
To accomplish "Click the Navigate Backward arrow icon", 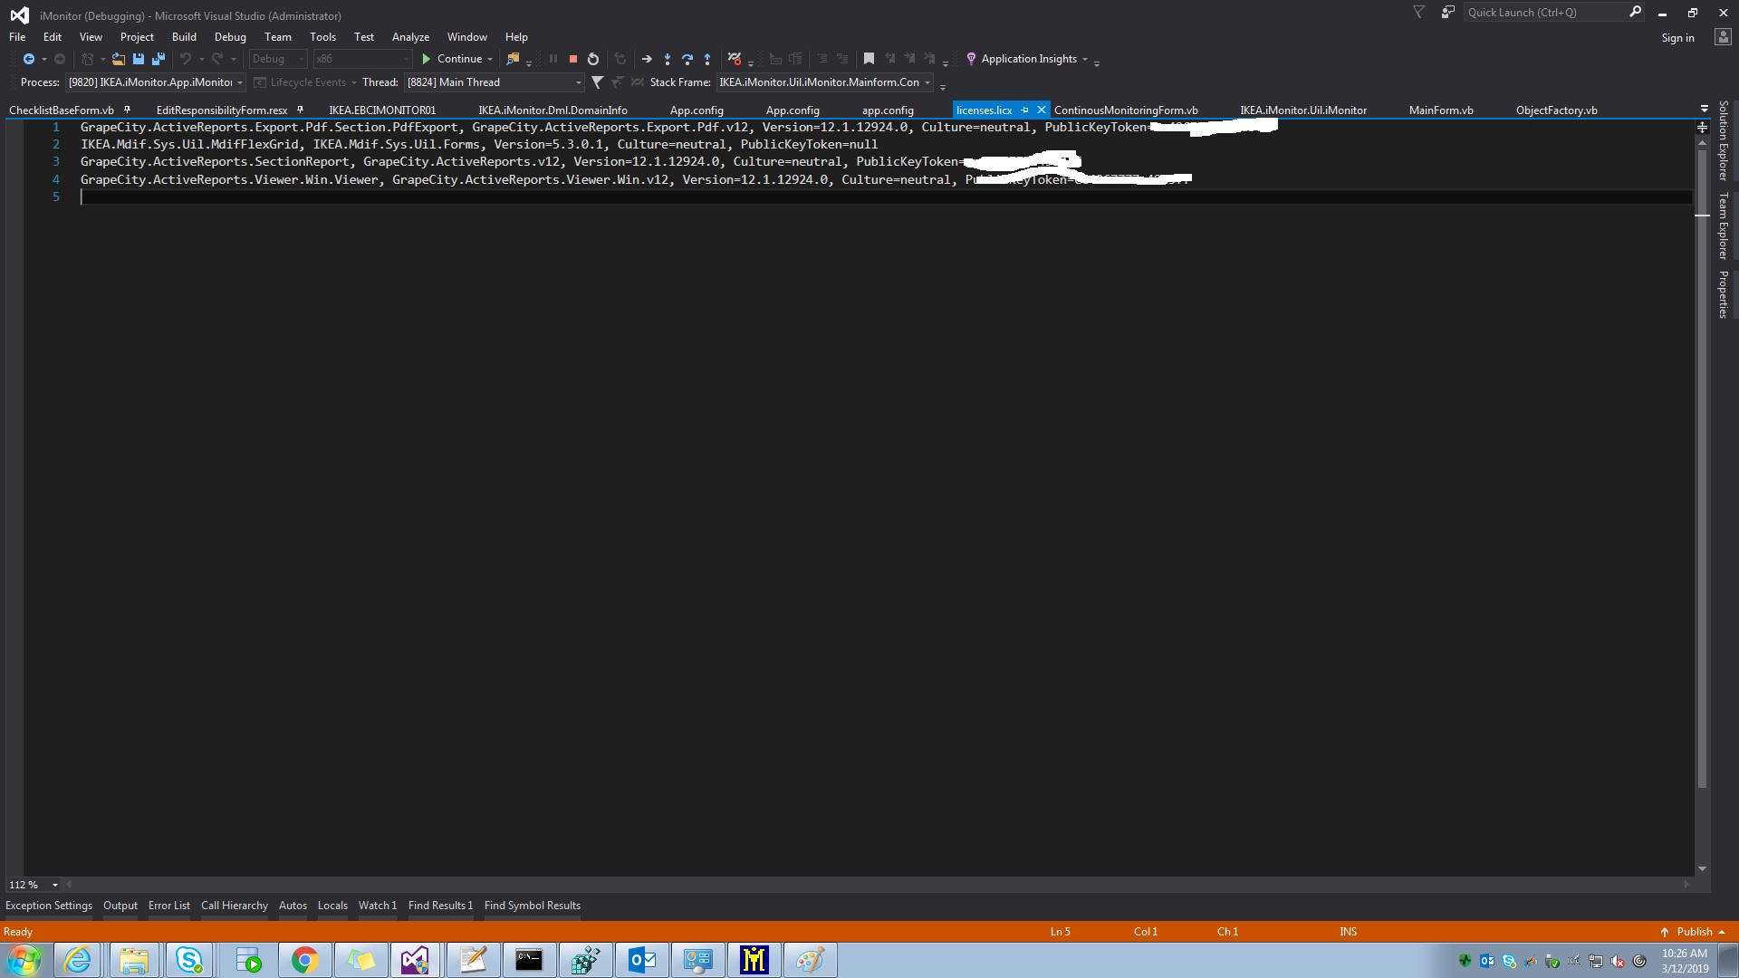I will (29, 59).
